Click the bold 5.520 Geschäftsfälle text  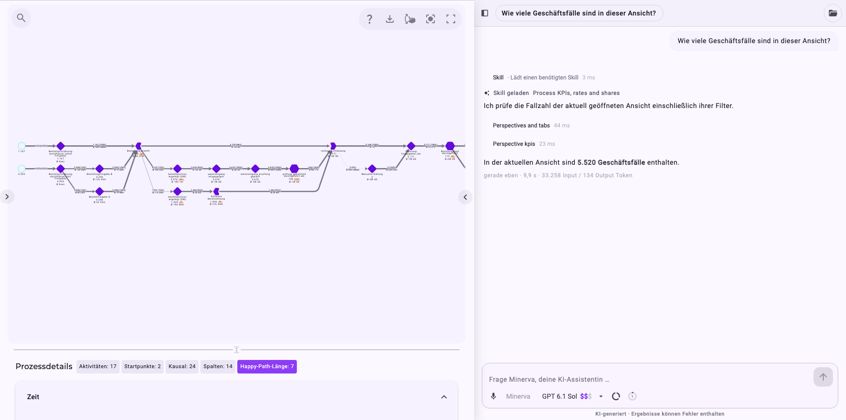tap(611, 162)
